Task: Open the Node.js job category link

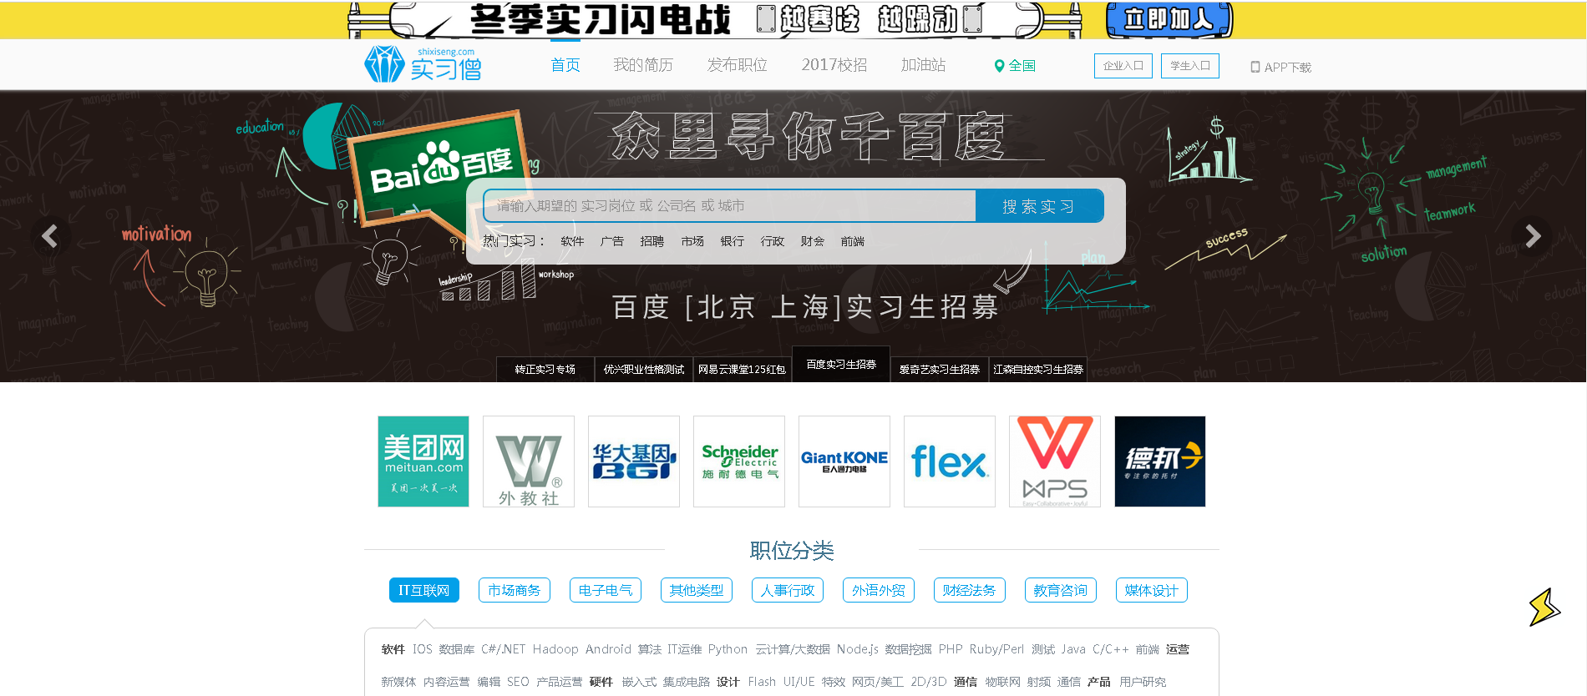Action: [x=858, y=649]
